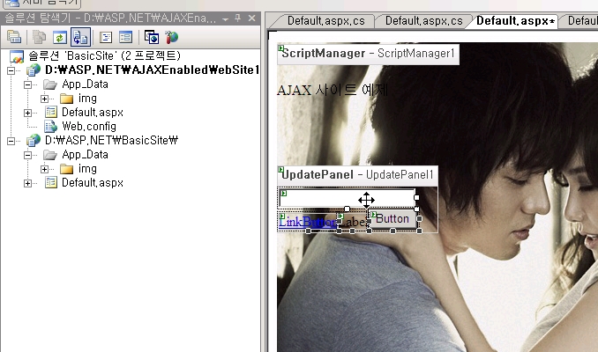The image size is (598, 352).
Task: Open the UpdatePanel smart tag glyph
Action: [281, 170]
